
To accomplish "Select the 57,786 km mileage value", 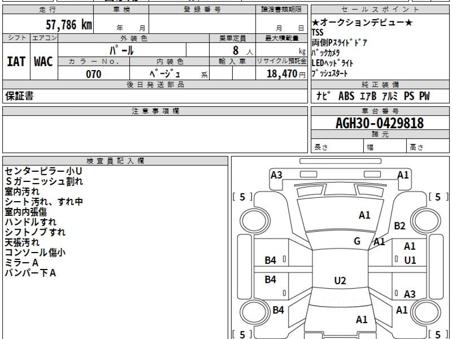I will click(69, 25).
